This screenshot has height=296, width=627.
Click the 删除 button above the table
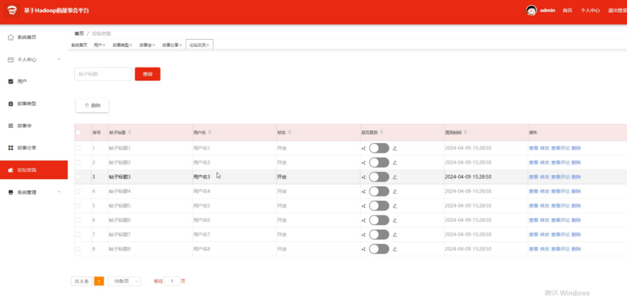coord(92,105)
